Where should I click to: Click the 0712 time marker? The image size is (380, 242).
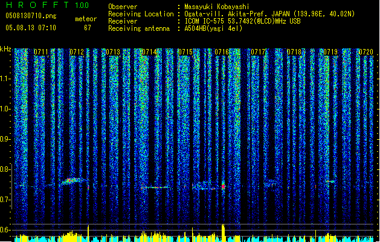[77, 52]
